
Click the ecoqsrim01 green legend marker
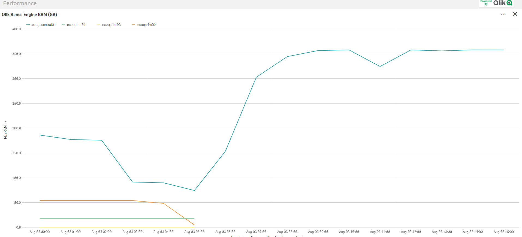tap(63, 25)
